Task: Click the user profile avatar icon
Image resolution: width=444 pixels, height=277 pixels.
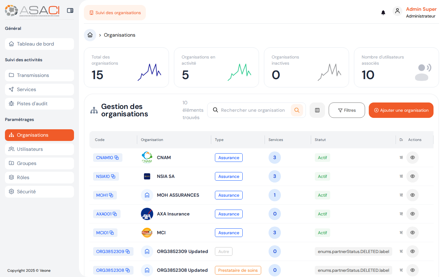Action: [x=397, y=11]
